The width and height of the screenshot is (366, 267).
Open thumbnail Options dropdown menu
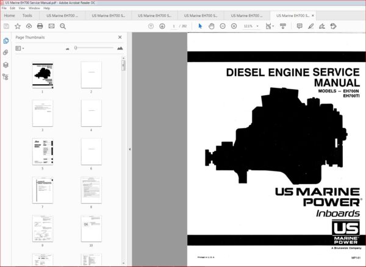point(20,48)
